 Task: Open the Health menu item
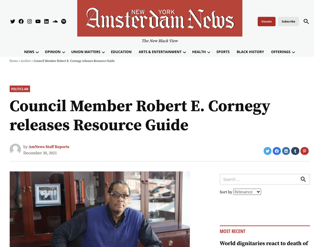tap(199, 52)
